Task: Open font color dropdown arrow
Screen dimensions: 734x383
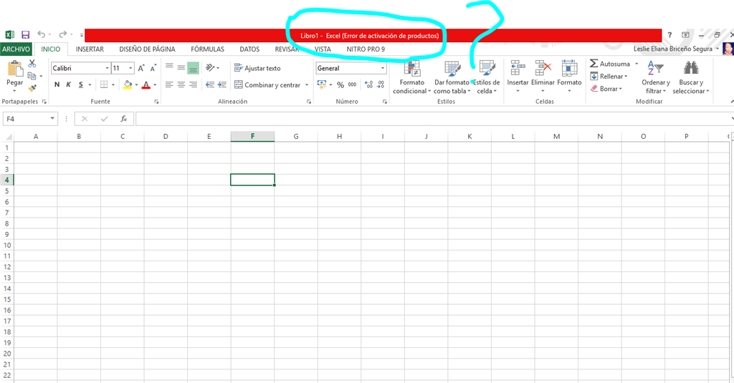Action: (x=155, y=85)
